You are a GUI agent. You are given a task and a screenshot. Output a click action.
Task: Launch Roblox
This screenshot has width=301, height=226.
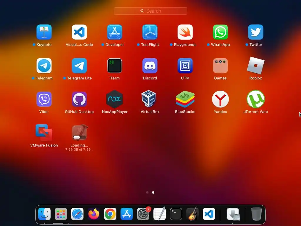[256, 66]
